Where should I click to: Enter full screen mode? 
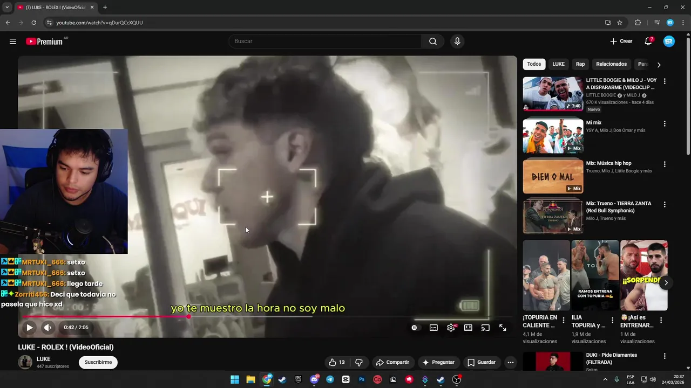[503, 328]
